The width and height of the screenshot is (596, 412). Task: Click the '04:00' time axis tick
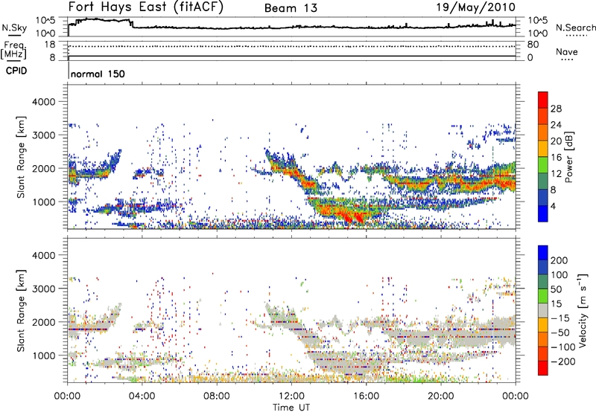tap(142, 396)
